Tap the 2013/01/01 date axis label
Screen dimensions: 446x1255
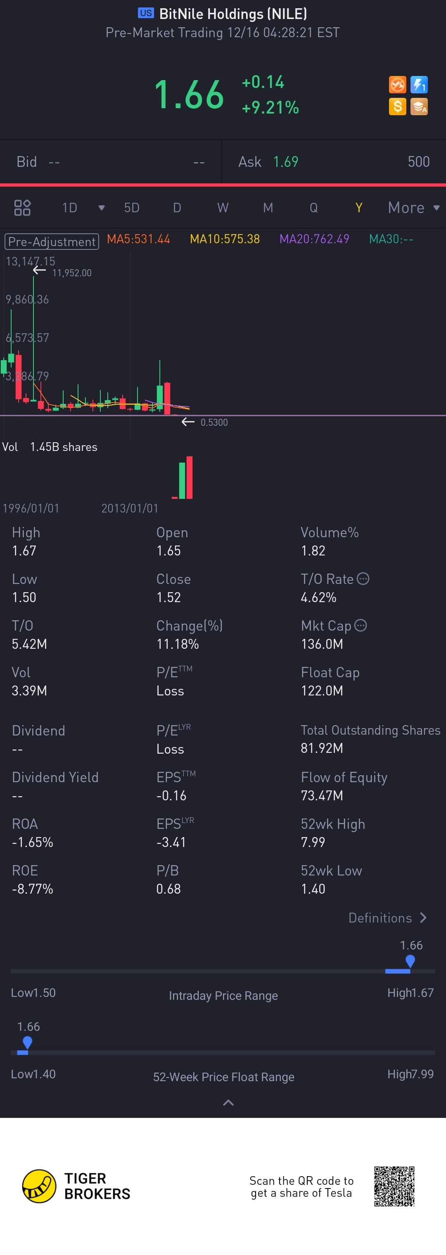[x=130, y=508]
